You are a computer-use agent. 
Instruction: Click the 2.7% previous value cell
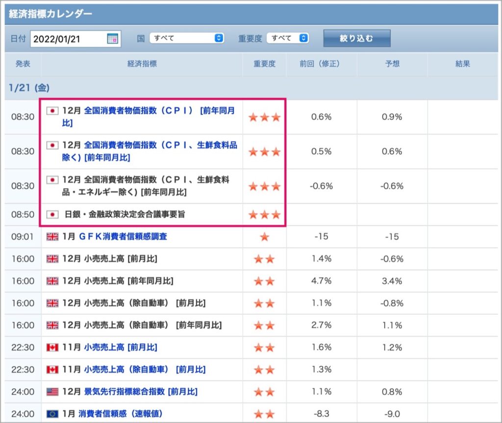click(x=322, y=325)
